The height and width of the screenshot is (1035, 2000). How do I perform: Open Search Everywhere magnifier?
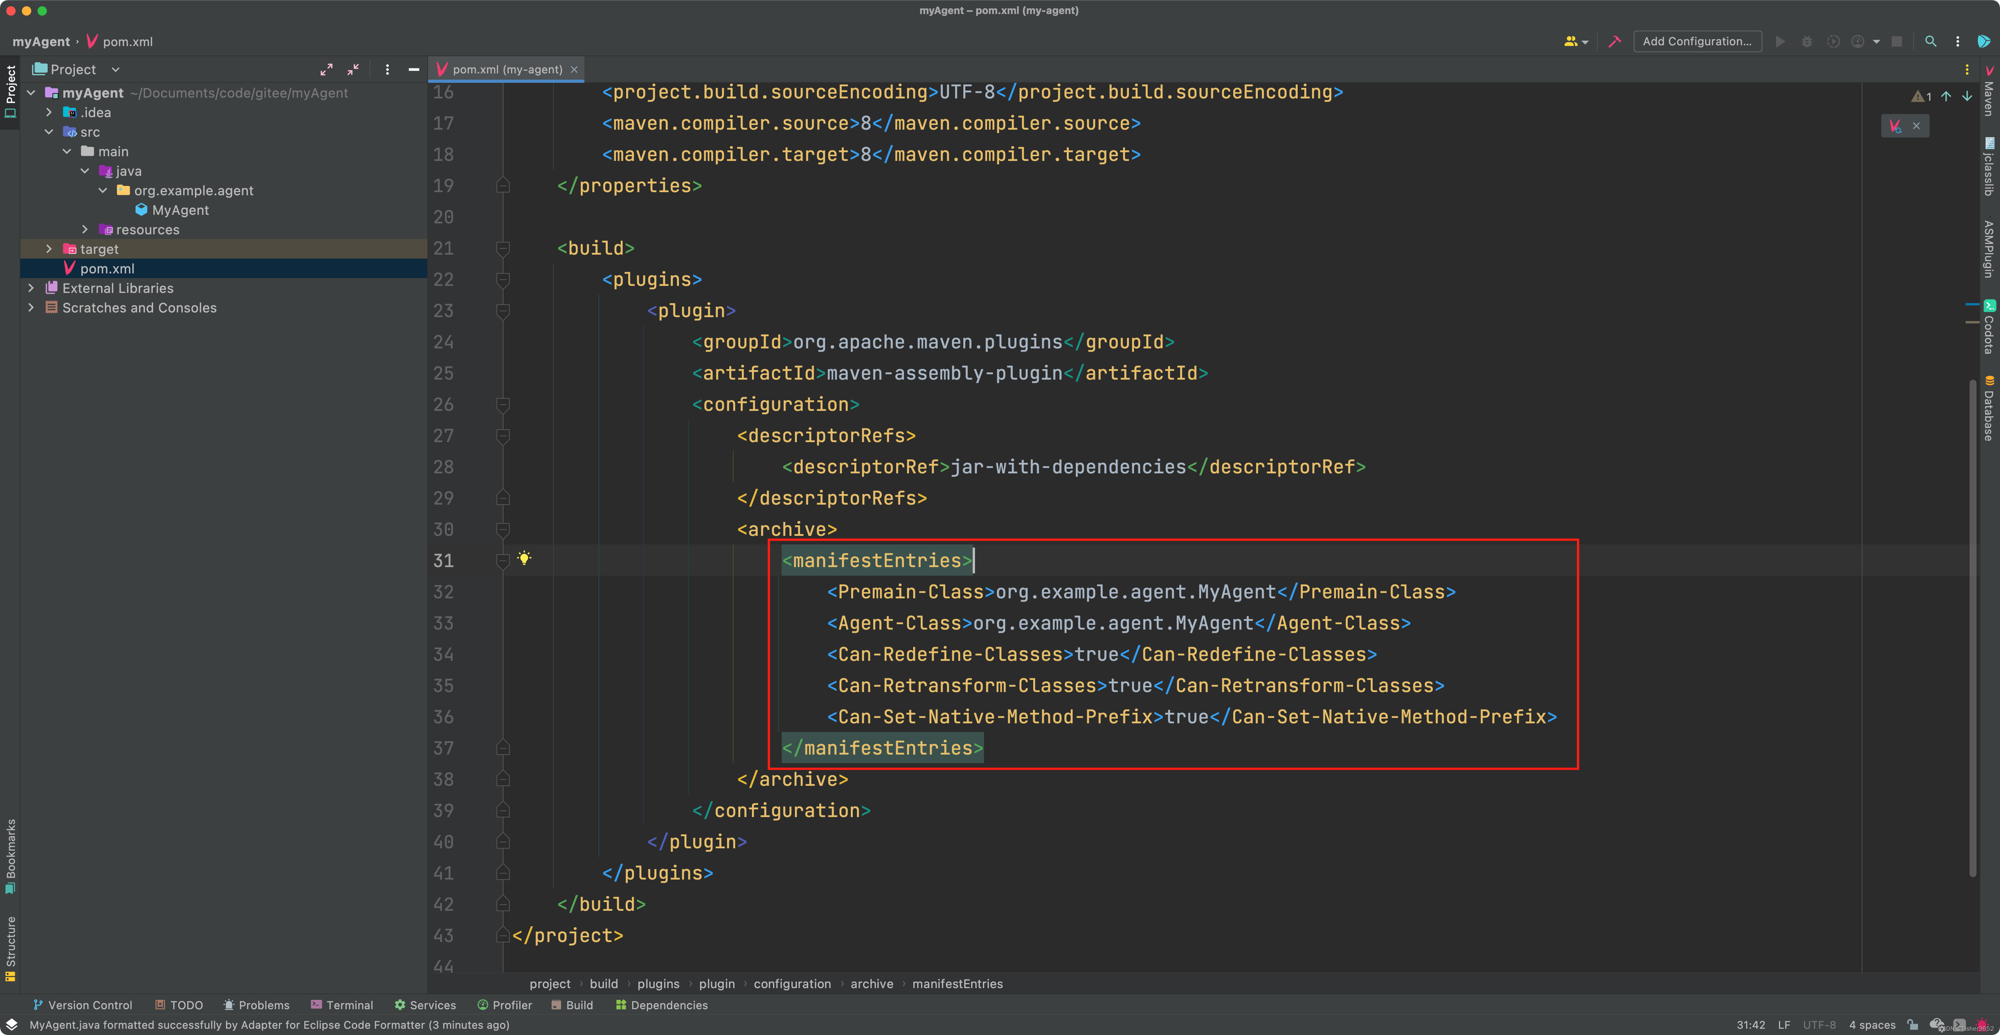click(1931, 41)
